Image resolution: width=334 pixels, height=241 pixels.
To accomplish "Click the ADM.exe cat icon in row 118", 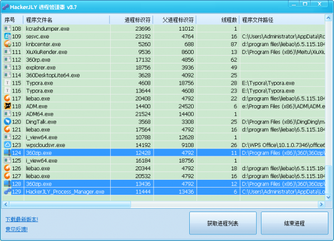I will click(7, 106).
